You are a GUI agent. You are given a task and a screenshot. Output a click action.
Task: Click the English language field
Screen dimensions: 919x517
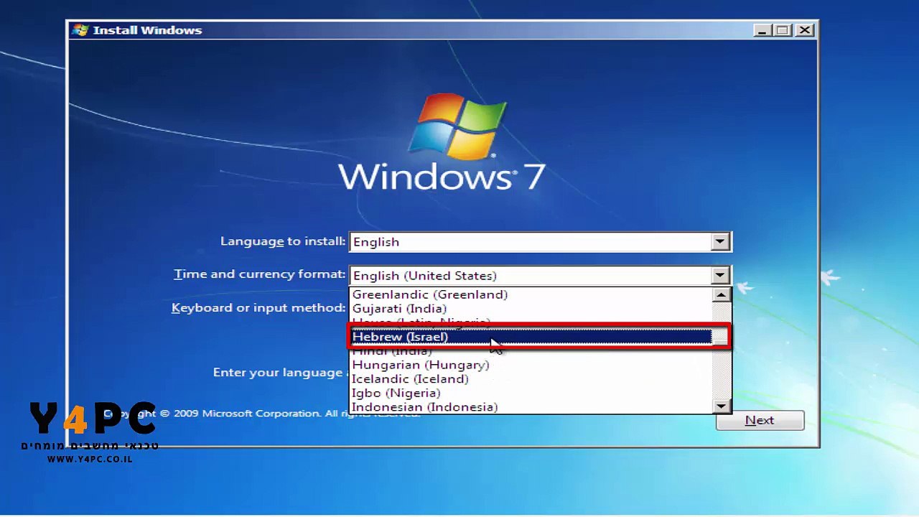540,242
